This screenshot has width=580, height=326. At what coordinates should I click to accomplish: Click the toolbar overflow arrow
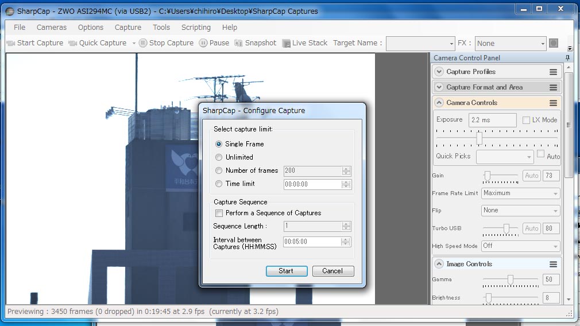[570, 48]
